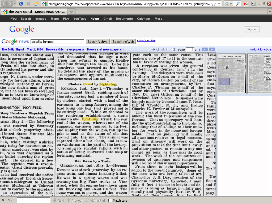Click the browser Forward arrow
This screenshot has width=272, height=204.
tap(10, 4)
